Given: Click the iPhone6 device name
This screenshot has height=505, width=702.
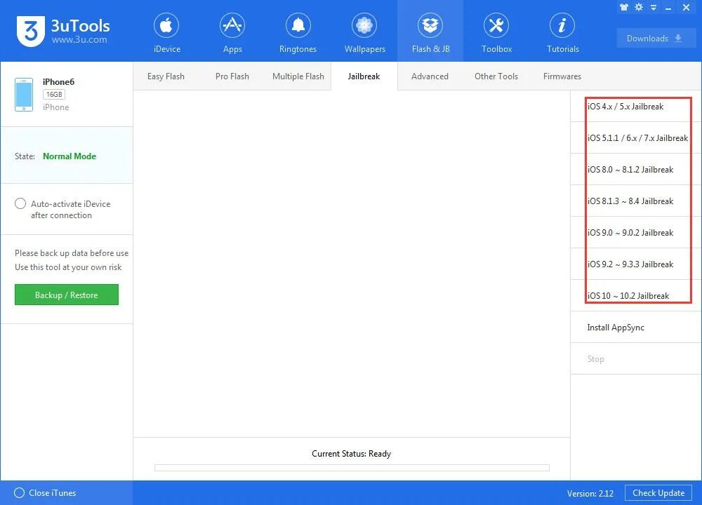Looking at the screenshot, I should 59,82.
